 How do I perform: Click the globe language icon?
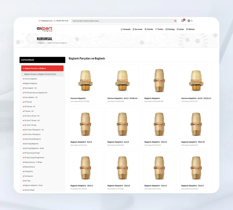coord(189,21)
